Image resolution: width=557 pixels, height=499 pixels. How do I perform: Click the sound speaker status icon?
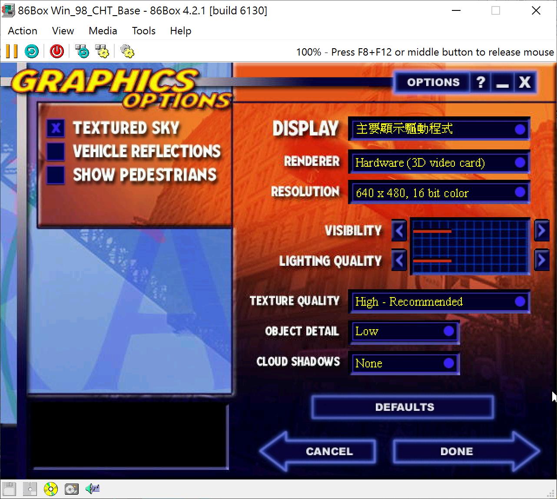point(93,489)
